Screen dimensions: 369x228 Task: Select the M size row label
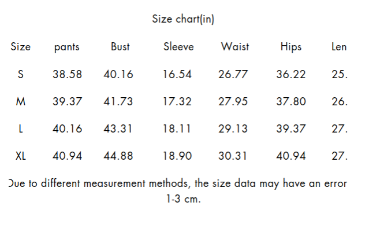[x=21, y=102]
